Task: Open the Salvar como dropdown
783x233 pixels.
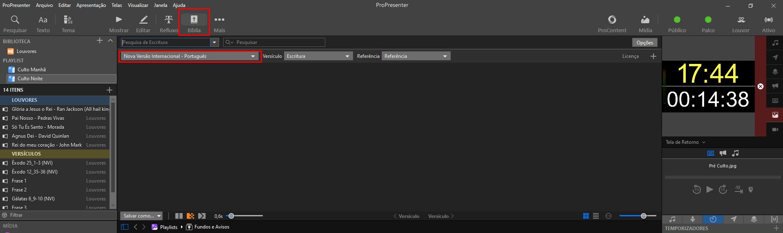Action: [141, 216]
